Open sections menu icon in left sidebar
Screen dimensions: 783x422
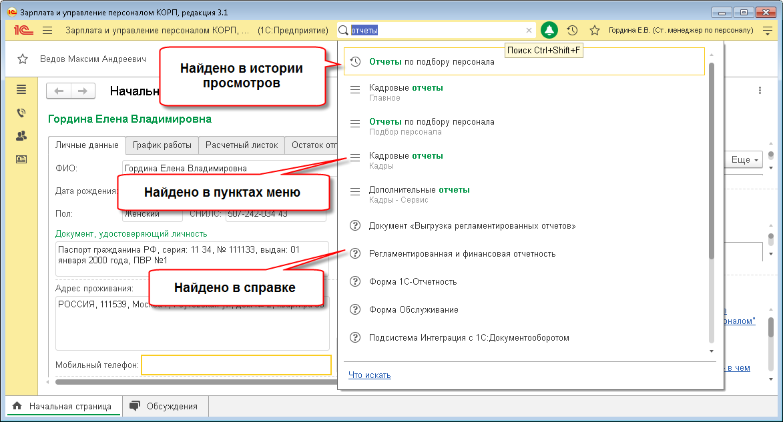point(21,89)
